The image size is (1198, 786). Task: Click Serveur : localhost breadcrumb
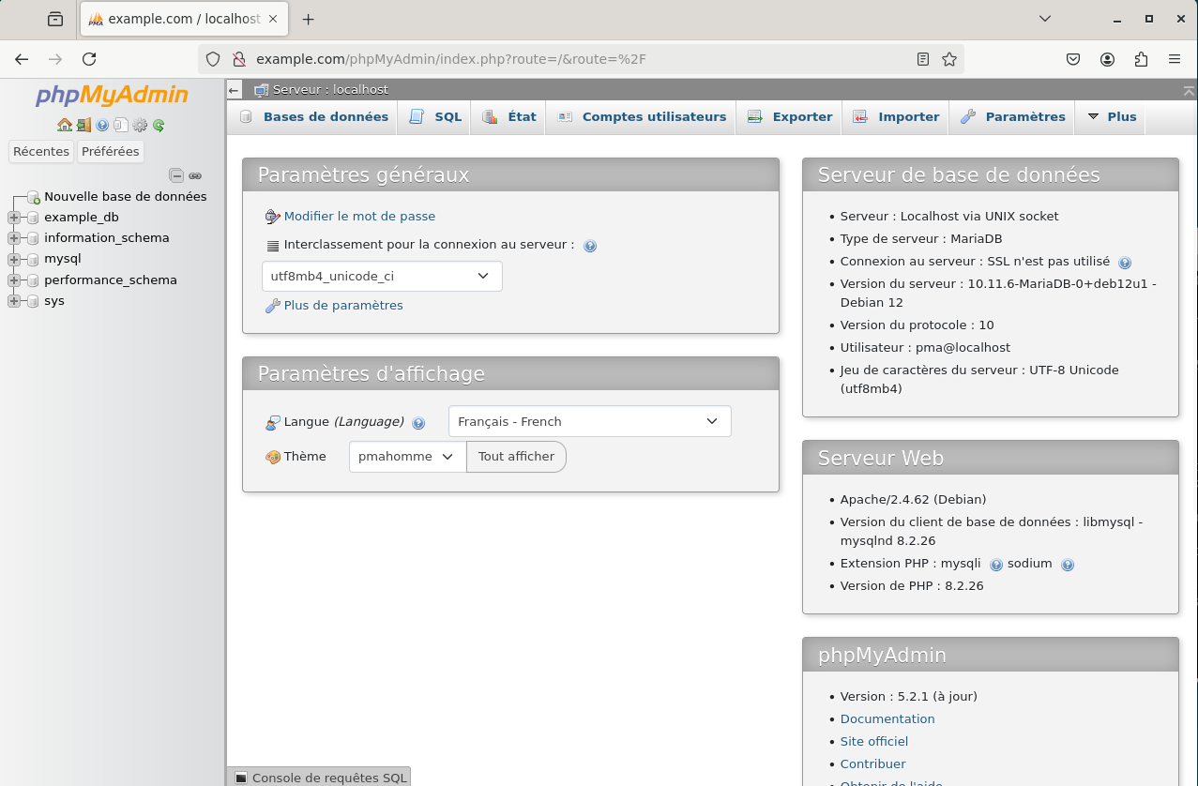coord(330,90)
